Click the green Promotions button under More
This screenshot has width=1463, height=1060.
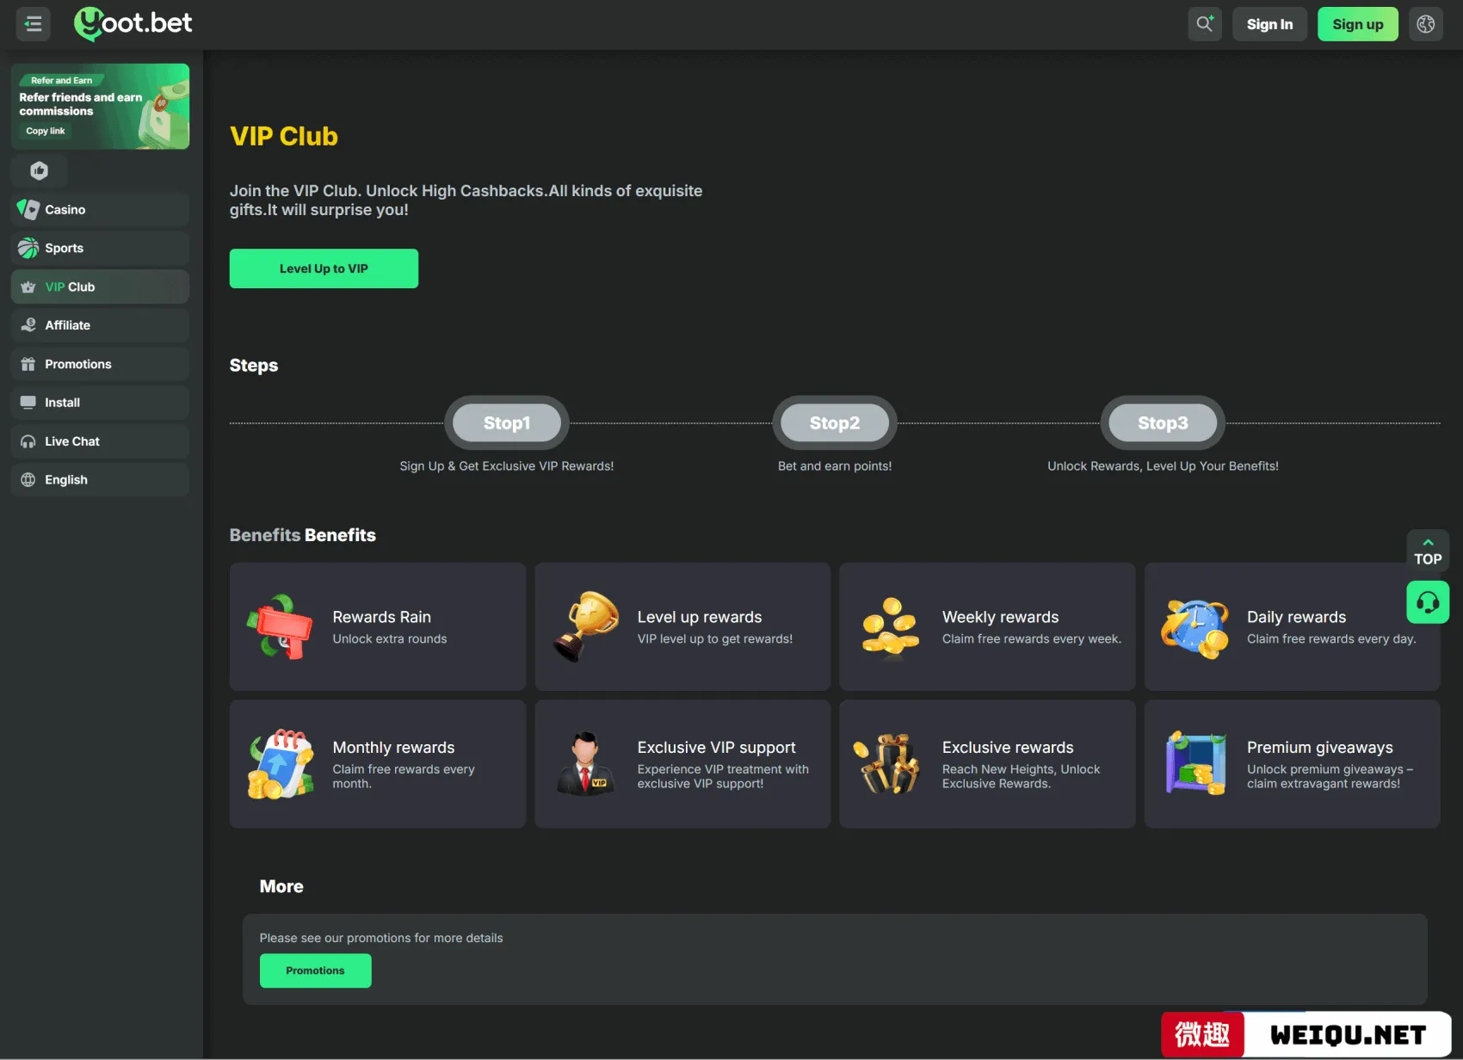coord(315,971)
